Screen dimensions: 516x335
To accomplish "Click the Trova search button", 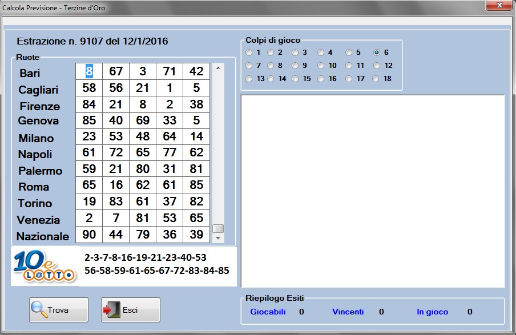I will click(x=59, y=310).
